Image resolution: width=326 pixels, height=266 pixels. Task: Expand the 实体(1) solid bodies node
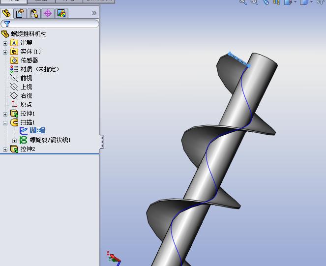(x=5, y=52)
